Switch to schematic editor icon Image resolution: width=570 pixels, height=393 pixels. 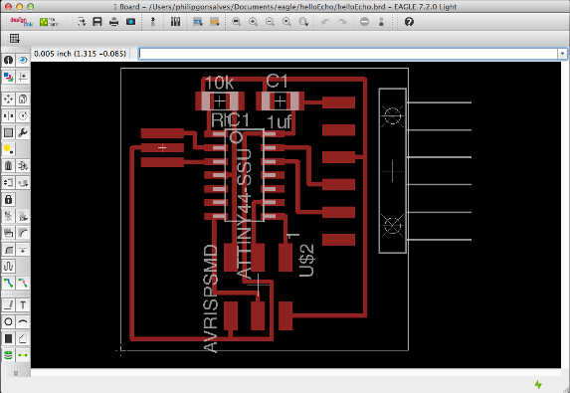tap(153, 22)
